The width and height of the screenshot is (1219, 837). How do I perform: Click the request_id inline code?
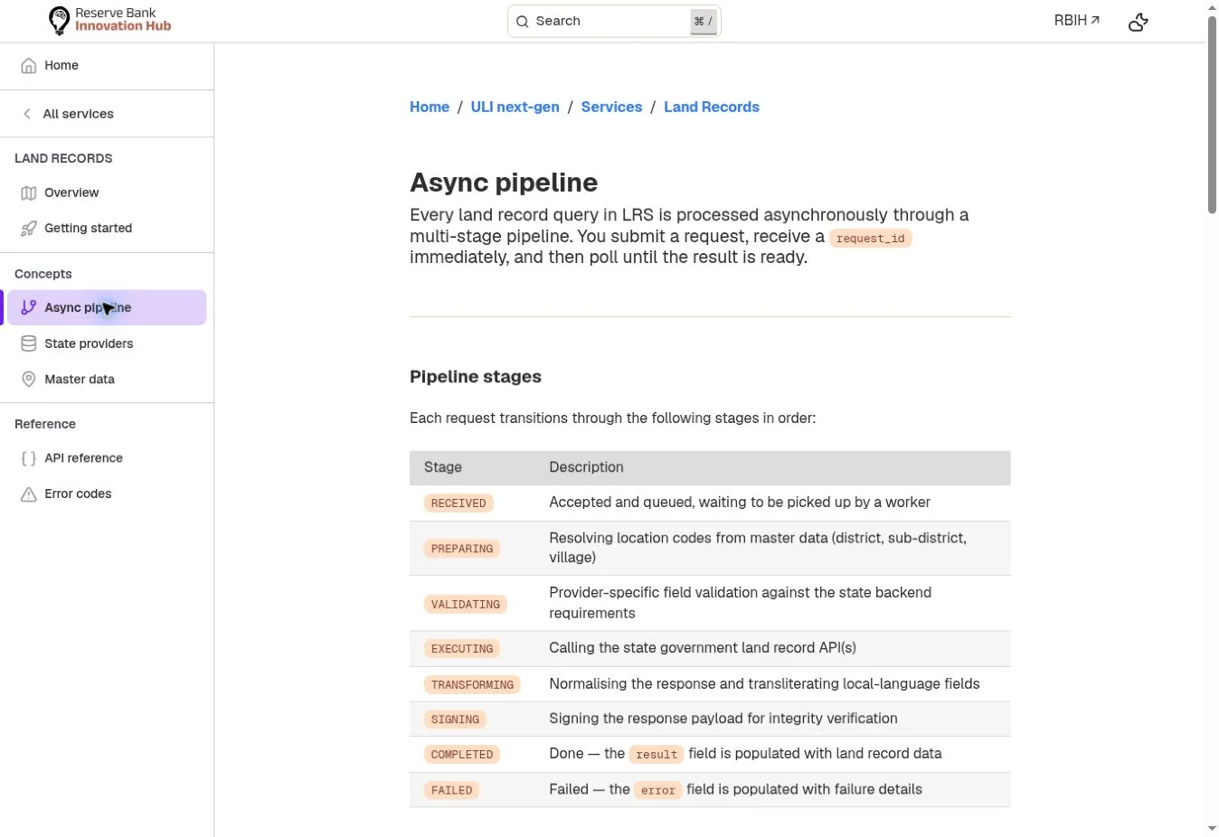870,239
